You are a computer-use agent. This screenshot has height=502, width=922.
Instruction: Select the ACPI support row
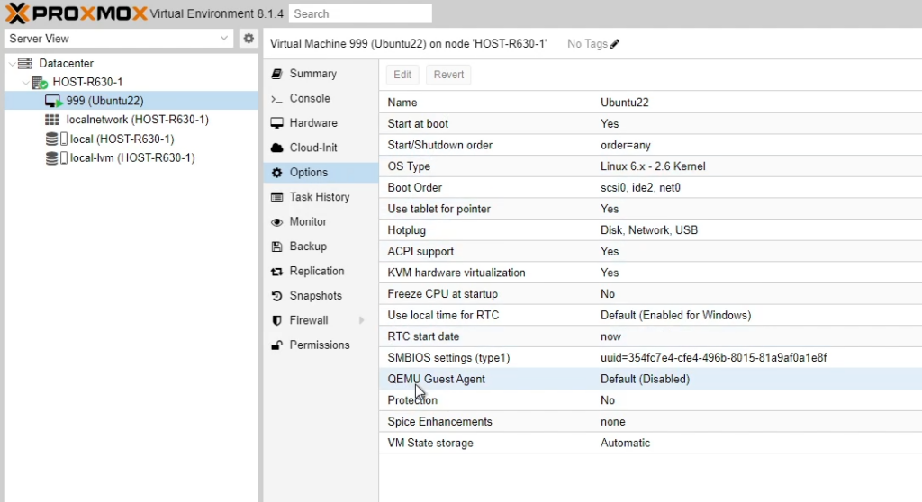tap(650, 252)
